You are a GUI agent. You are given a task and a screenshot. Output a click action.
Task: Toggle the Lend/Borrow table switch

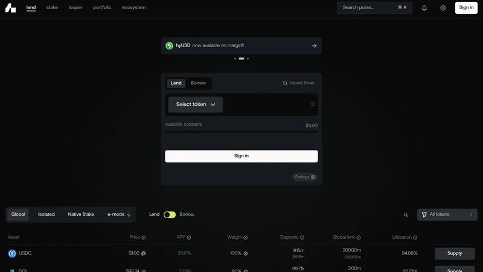pyautogui.click(x=170, y=215)
